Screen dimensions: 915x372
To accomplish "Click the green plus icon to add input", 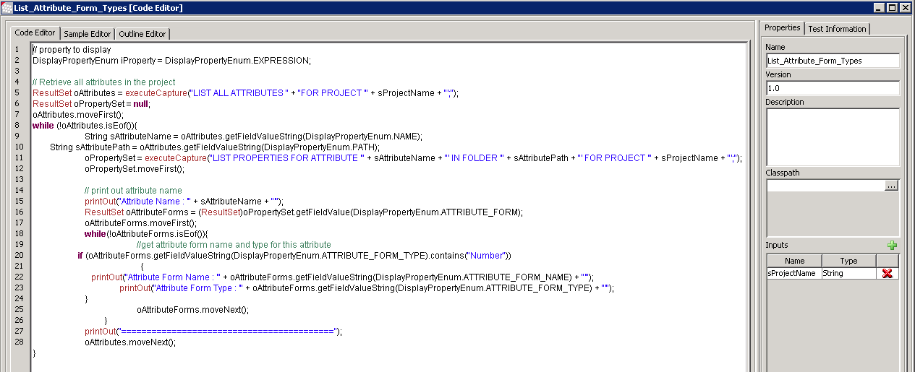I will (x=892, y=246).
